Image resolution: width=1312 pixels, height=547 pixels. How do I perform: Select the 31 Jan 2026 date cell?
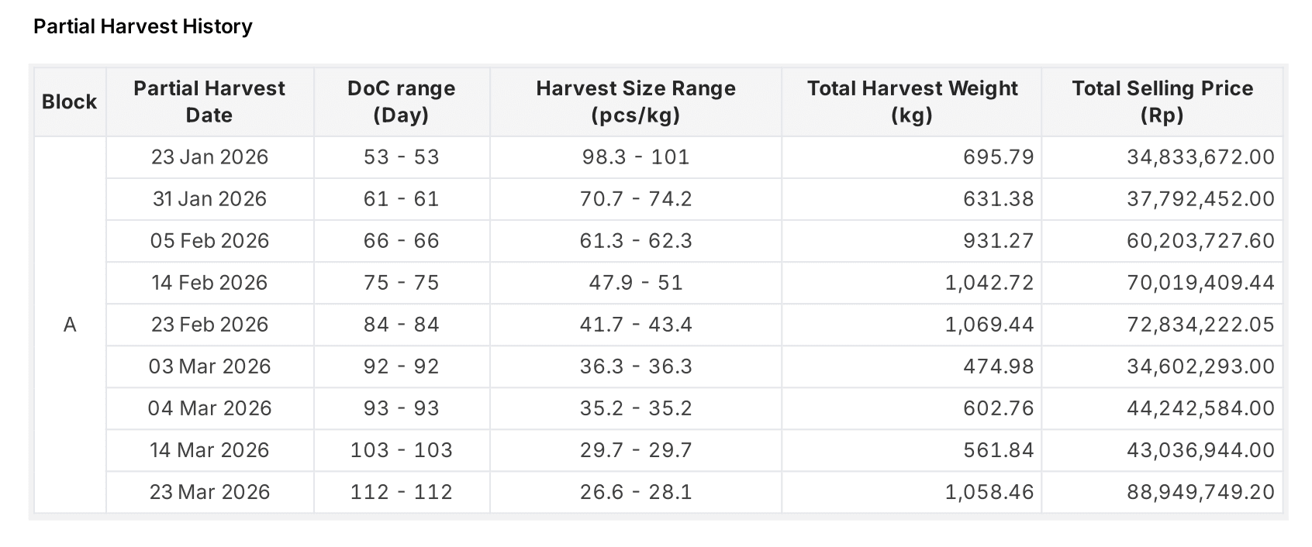(x=209, y=199)
